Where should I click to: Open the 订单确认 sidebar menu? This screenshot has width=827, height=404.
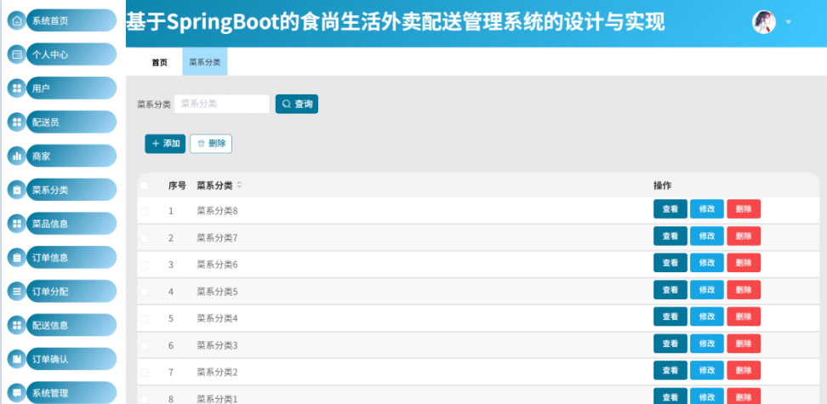pyautogui.click(x=71, y=359)
